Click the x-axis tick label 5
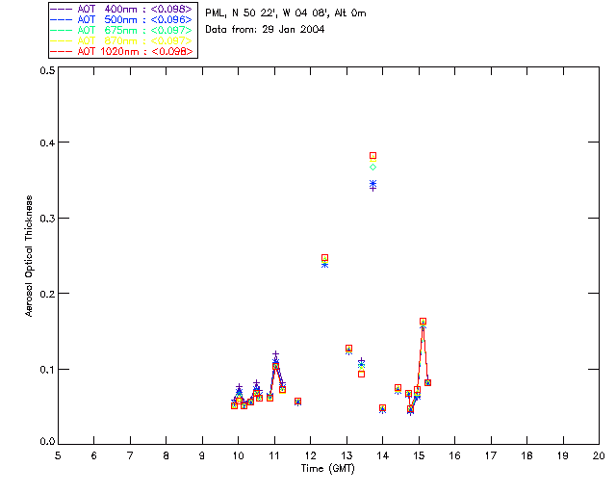Screen dimensions: 616x493 58,455
